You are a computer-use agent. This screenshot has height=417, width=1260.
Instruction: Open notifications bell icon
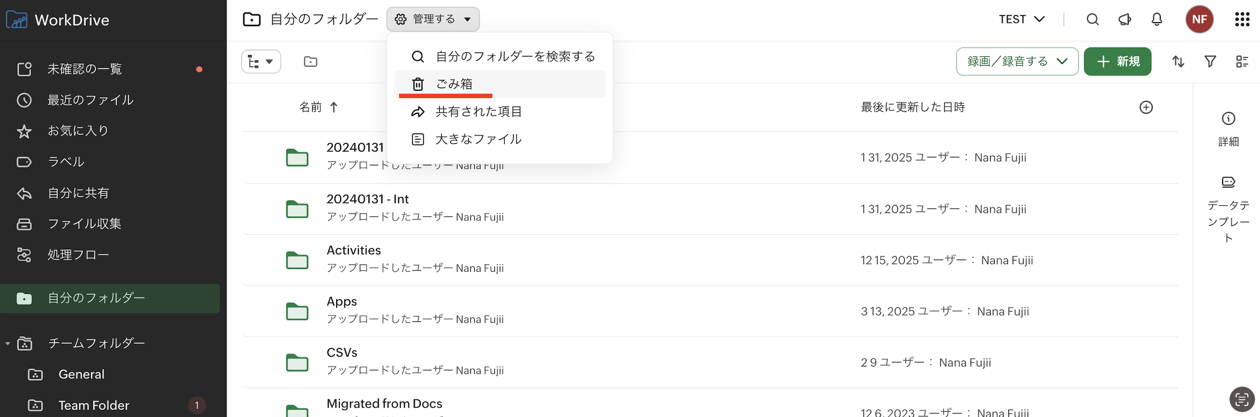click(x=1157, y=19)
